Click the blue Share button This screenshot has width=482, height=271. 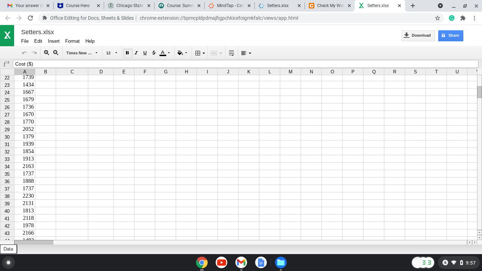pyautogui.click(x=451, y=35)
